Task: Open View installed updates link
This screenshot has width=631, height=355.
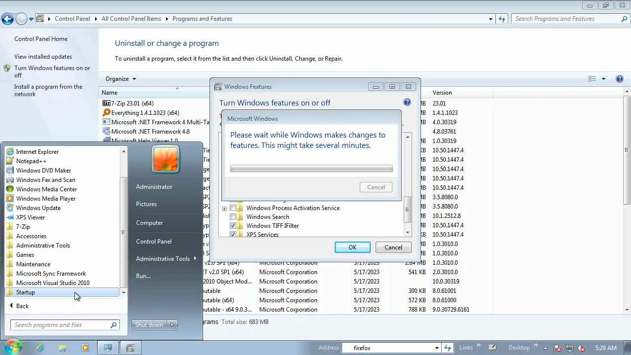Action: pos(43,57)
